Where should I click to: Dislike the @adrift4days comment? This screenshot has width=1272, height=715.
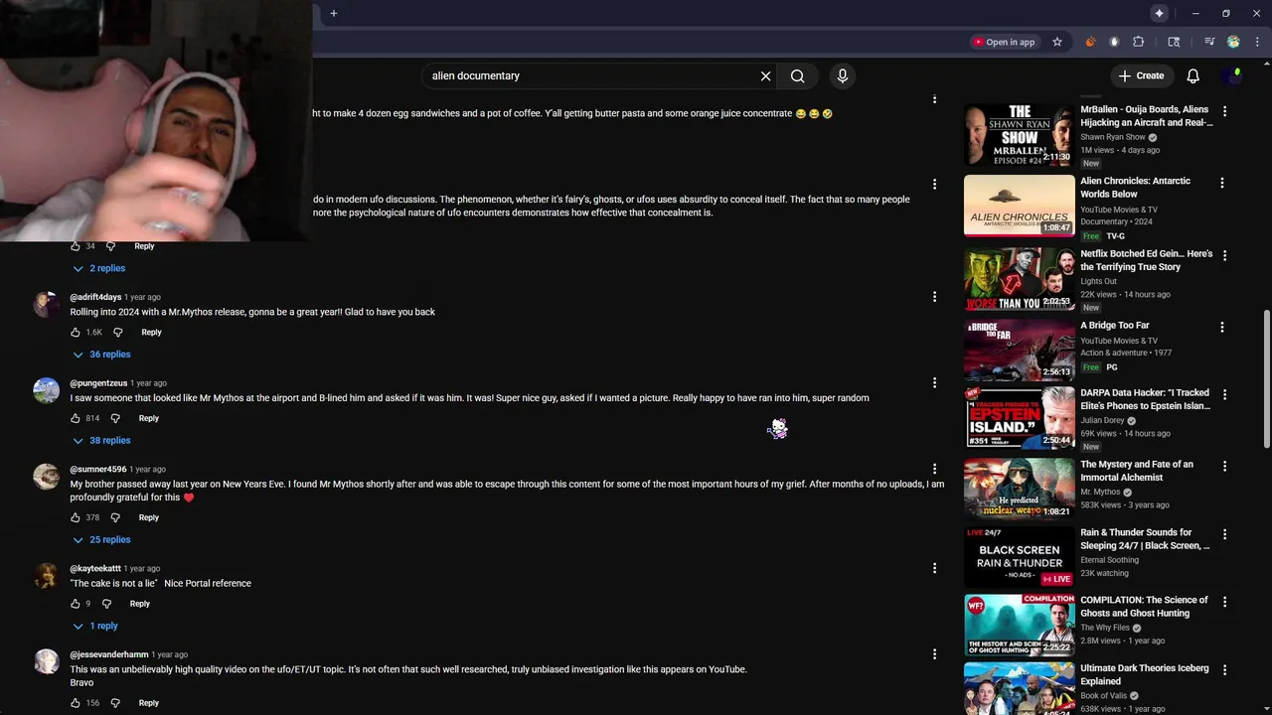(x=117, y=333)
